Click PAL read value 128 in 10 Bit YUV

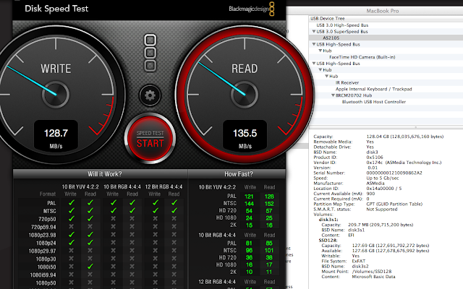tap(269, 197)
